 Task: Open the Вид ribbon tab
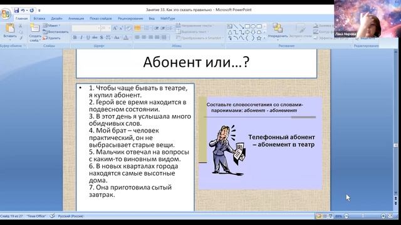coord(152,18)
